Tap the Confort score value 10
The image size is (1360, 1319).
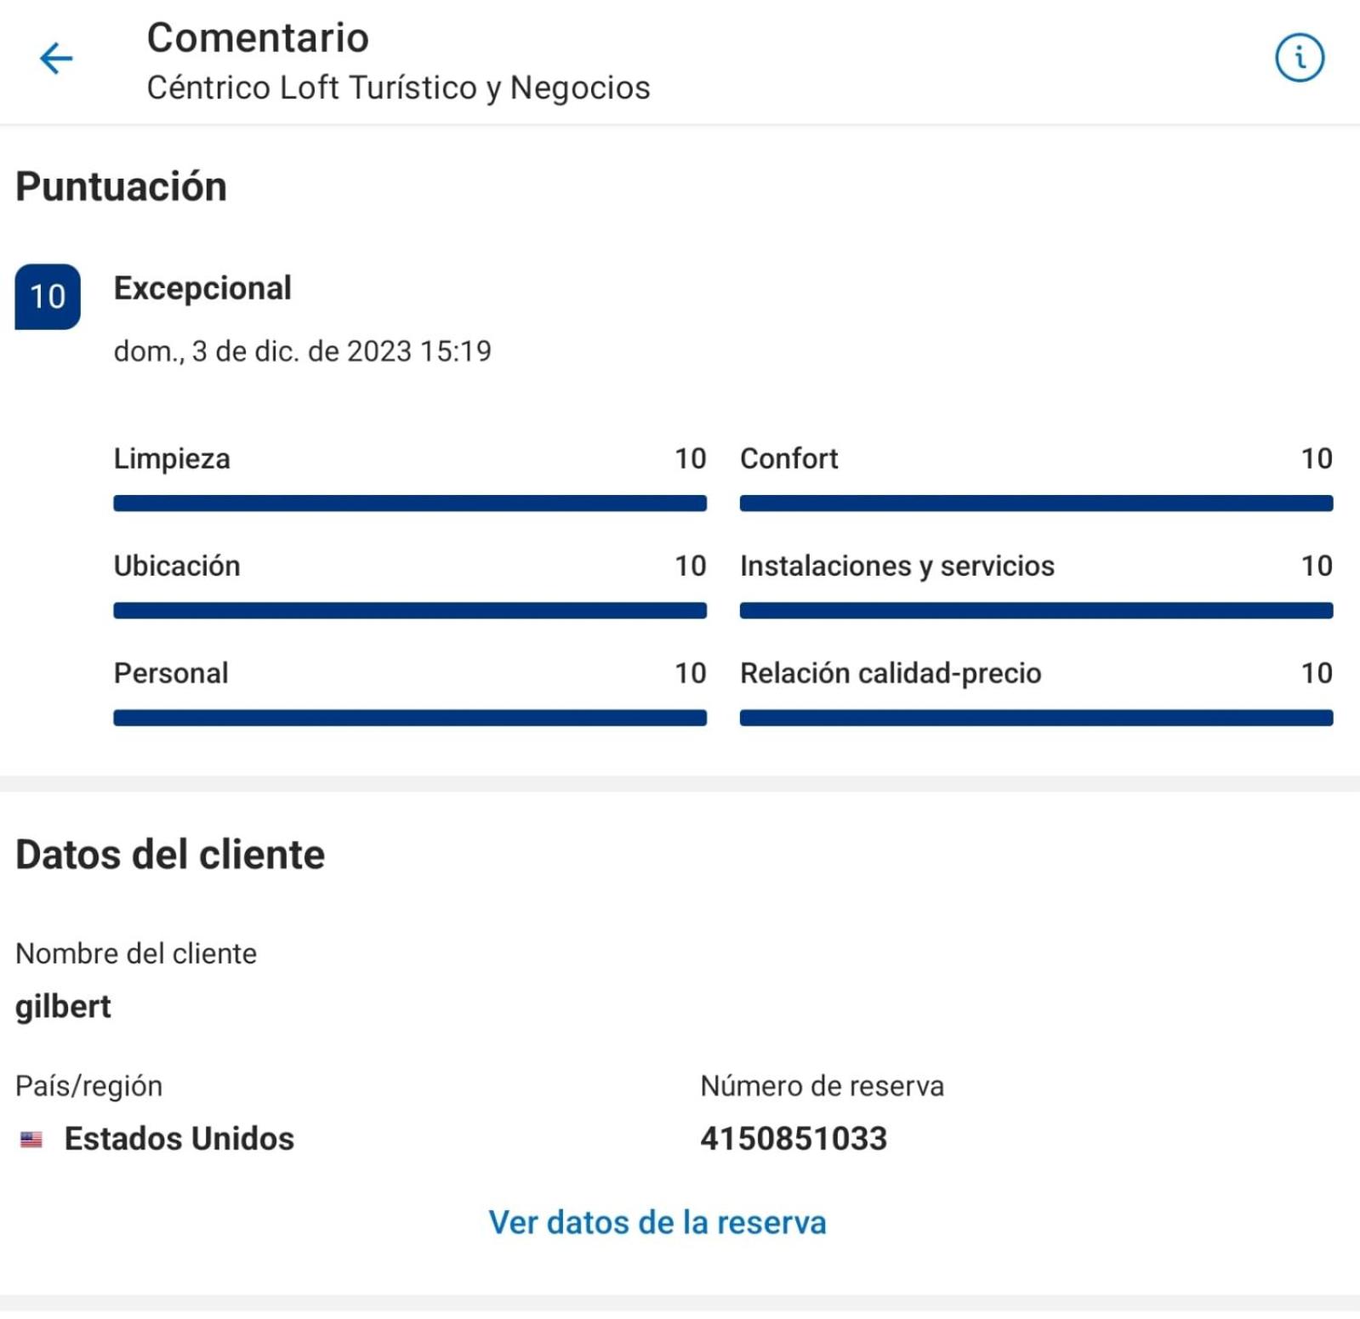[1317, 458]
